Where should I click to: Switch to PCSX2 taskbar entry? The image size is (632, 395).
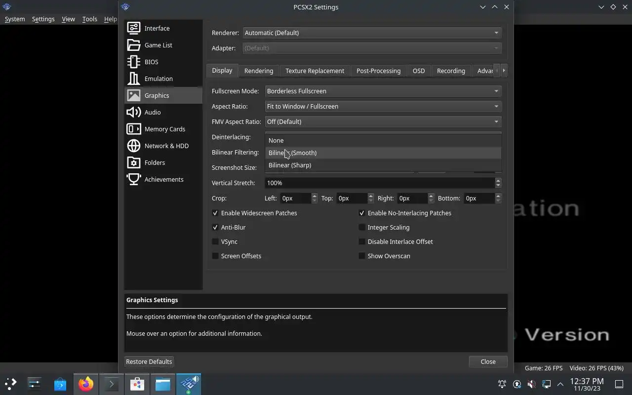pos(189,384)
